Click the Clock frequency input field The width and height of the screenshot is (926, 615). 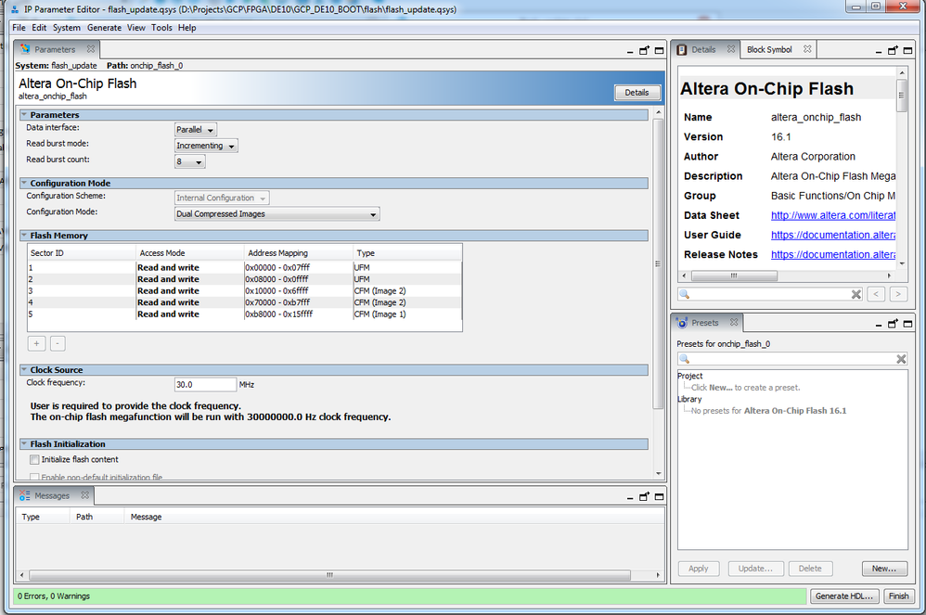point(205,384)
